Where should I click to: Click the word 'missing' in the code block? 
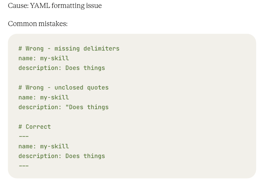click(67, 49)
